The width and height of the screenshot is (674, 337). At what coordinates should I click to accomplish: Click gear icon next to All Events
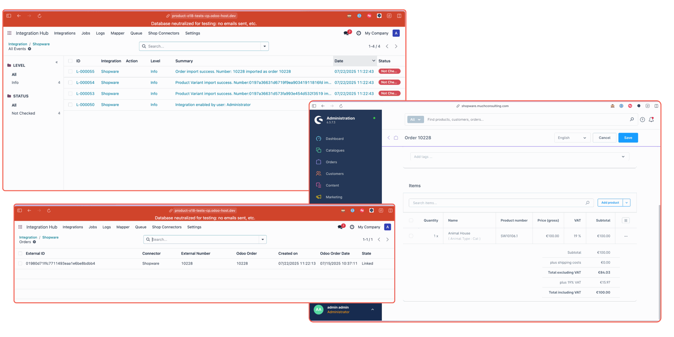tap(29, 49)
